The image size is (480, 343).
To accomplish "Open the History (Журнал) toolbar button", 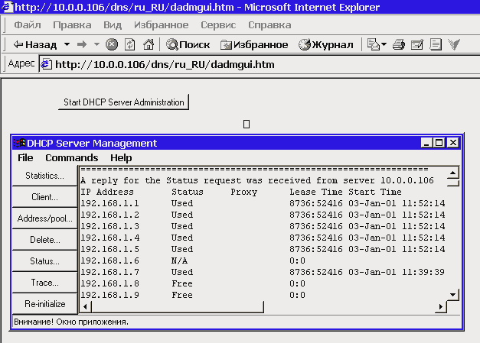I will (x=326, y=45).
